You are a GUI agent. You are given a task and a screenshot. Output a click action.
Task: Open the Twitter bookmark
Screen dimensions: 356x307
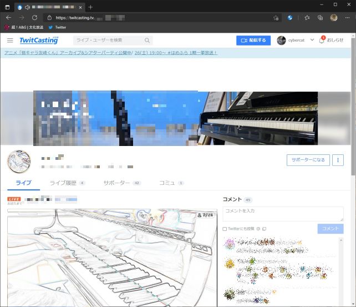click(57, 27)
